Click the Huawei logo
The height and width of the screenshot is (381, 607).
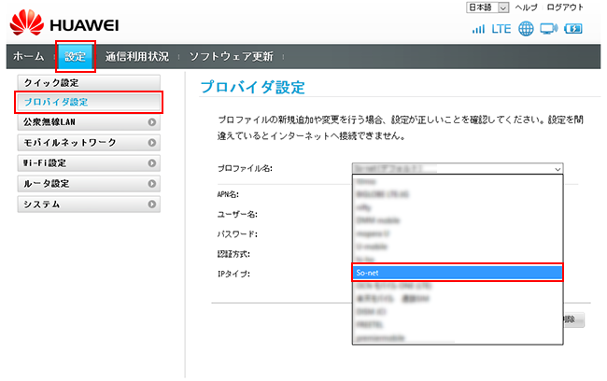tap(65, 21)
